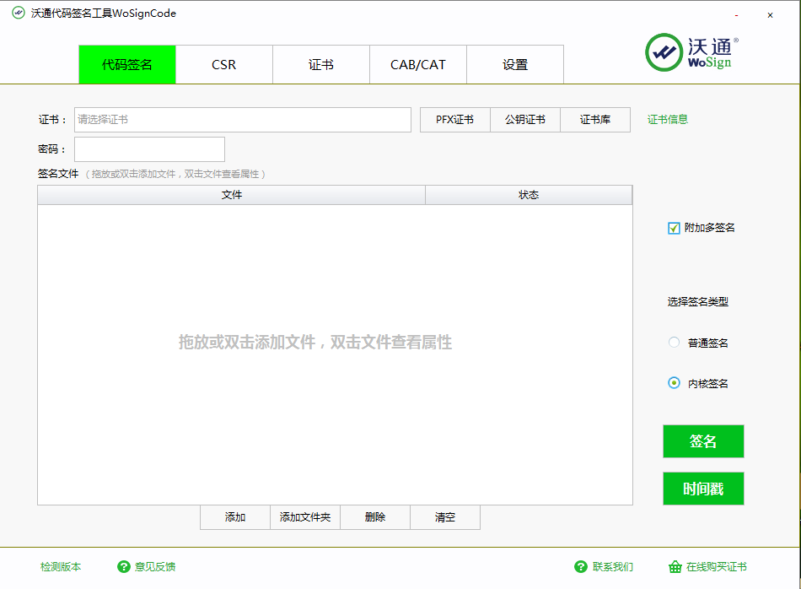Focus the 证书 selection input field
This screenshot has height=589, width=801.
click(243, 120)
